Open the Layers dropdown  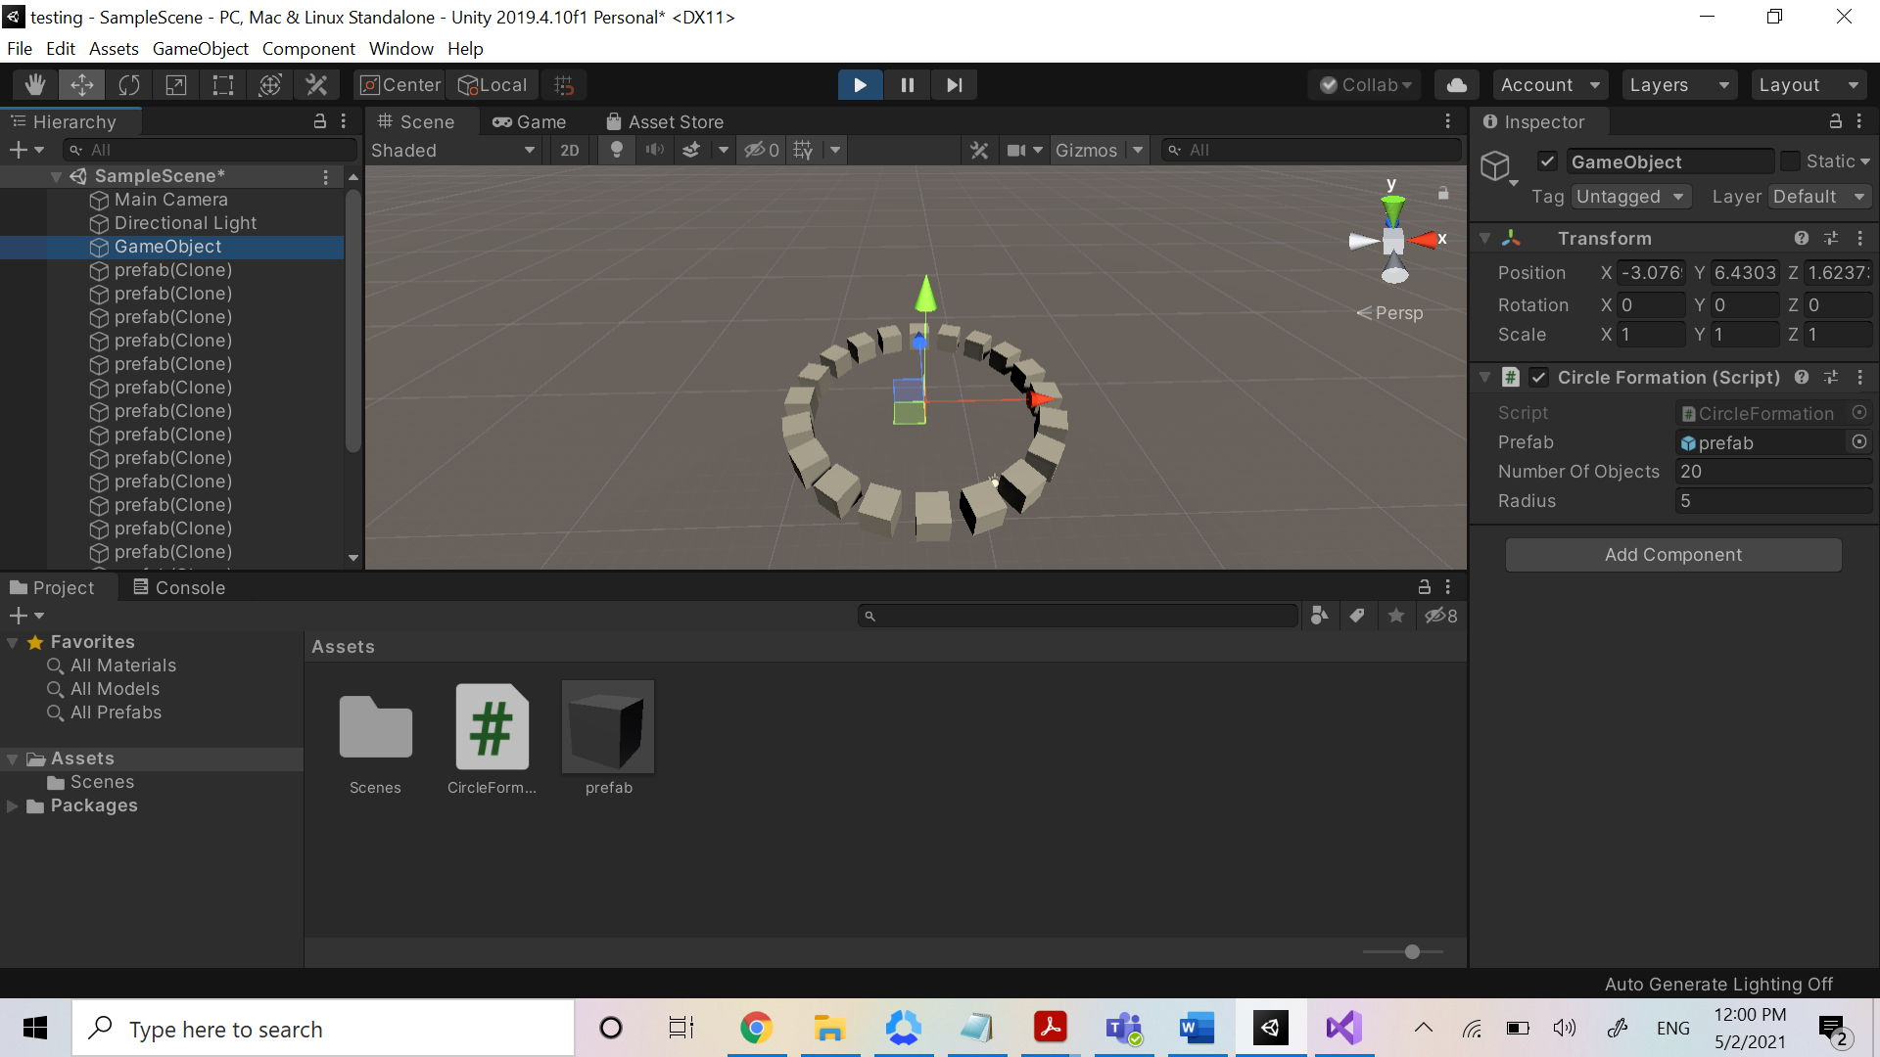pyautogui.click(x=1678, y=85)
